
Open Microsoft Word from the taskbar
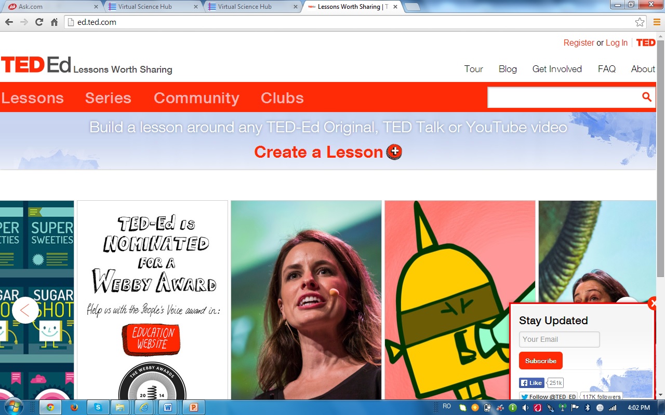coord(168,407)
